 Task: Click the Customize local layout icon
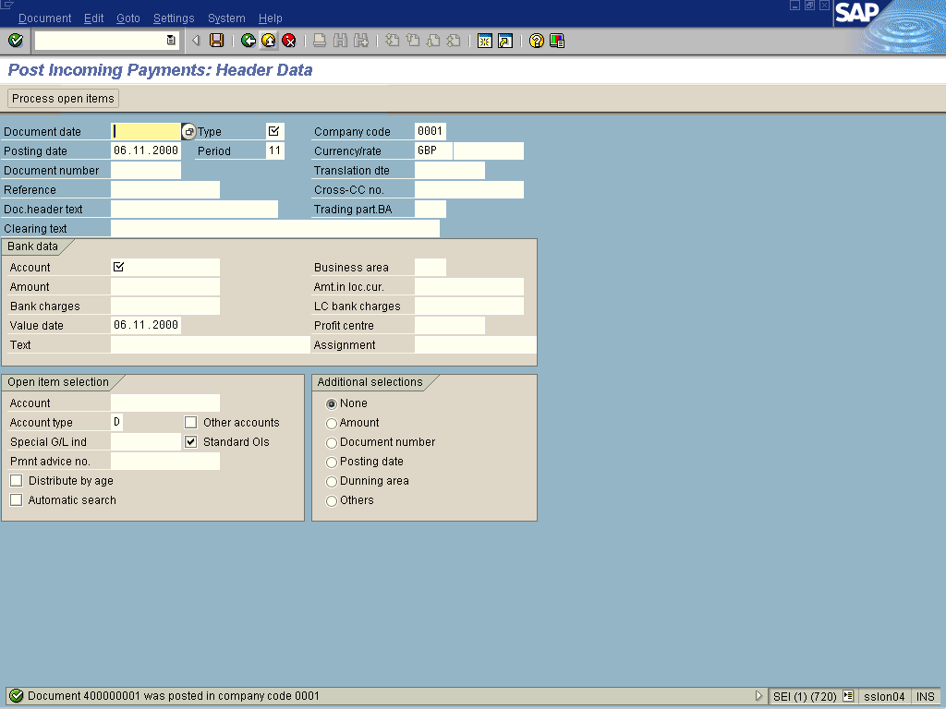point(556,41)
